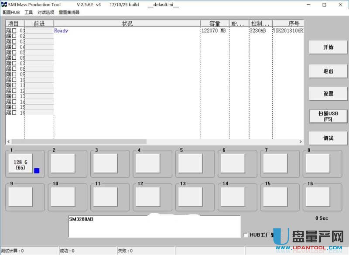Enable the HUB工厂 checkbox
The image size is (349, 255).
click(x=246, y=235)
